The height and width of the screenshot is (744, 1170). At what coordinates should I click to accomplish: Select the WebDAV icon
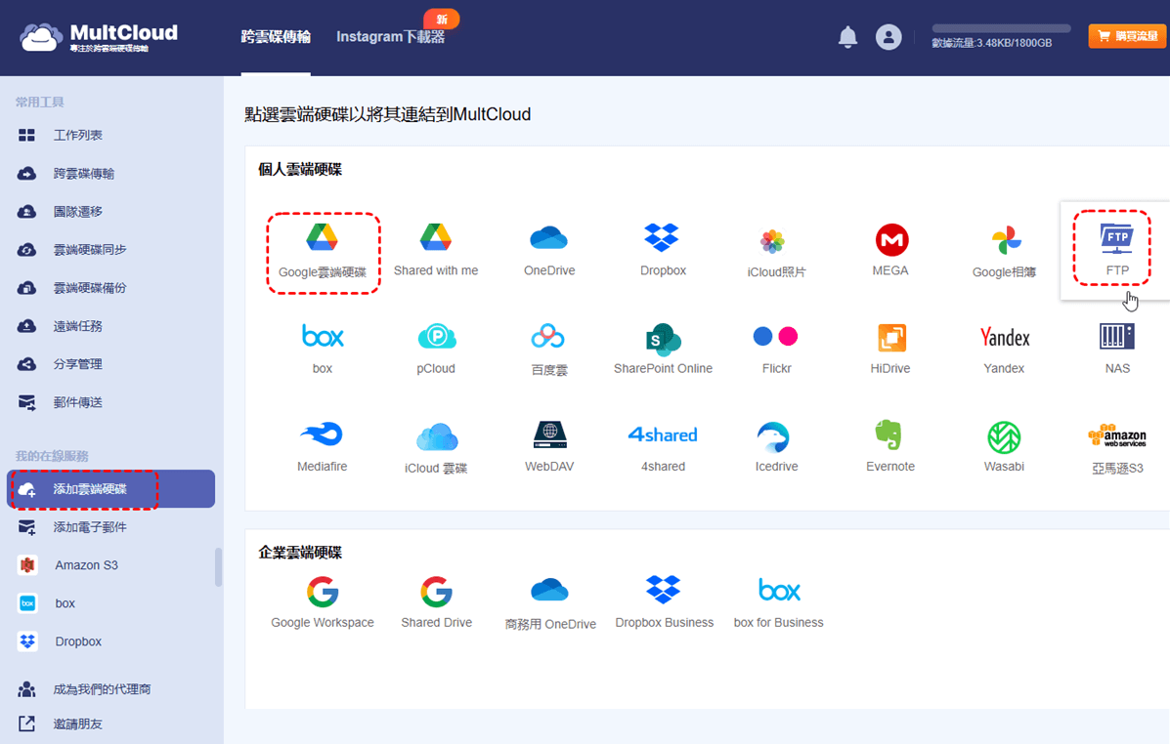[x=549, y=434]
